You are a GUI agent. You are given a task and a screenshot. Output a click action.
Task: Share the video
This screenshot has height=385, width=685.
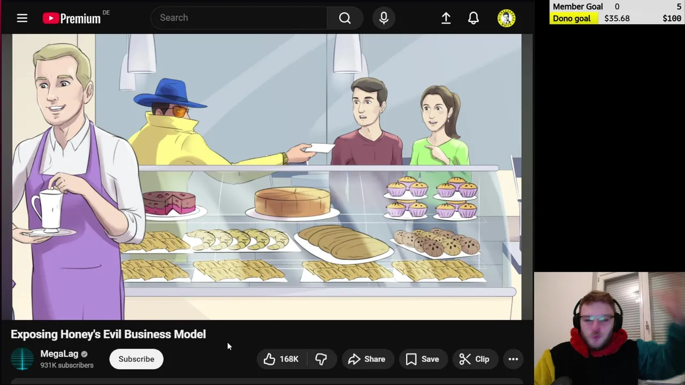point(367,359)
